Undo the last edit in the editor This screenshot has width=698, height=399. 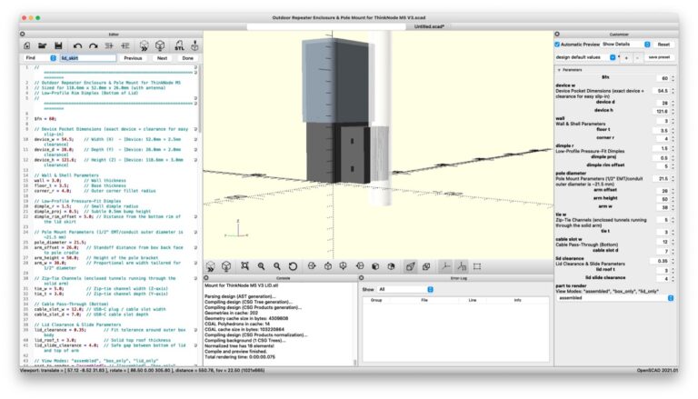point(77,45)
